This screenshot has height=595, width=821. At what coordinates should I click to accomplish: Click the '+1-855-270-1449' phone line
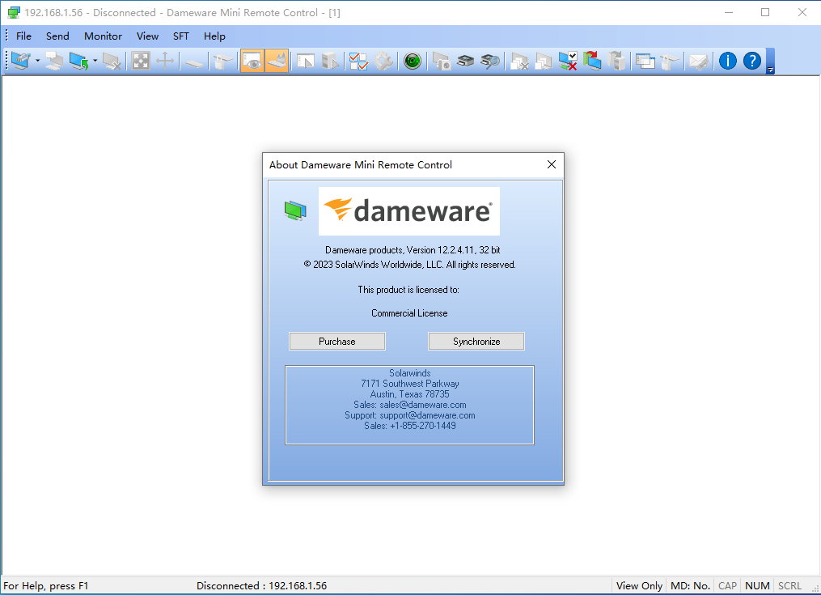click(410, 426)
